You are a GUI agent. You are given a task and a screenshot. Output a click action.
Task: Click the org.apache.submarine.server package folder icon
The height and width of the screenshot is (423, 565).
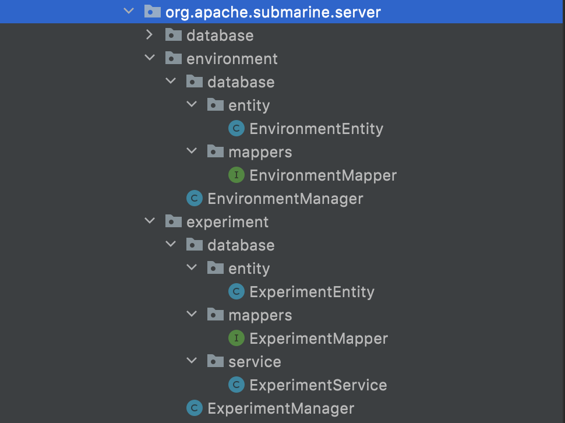(x=153, y=11)
